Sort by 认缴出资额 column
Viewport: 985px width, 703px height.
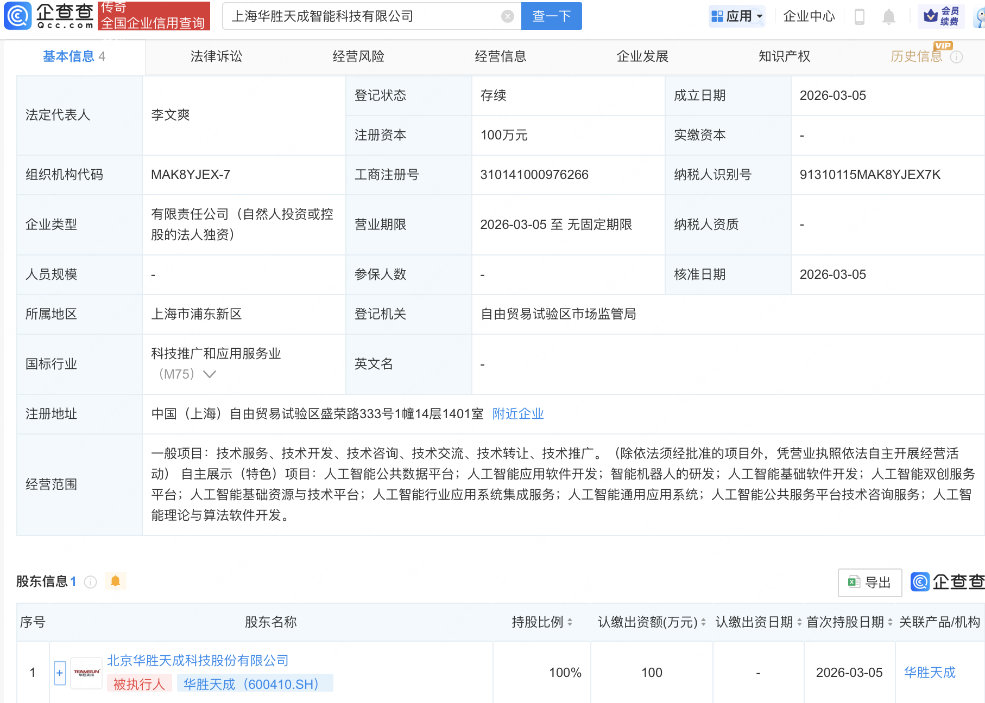tap(703, 622)
